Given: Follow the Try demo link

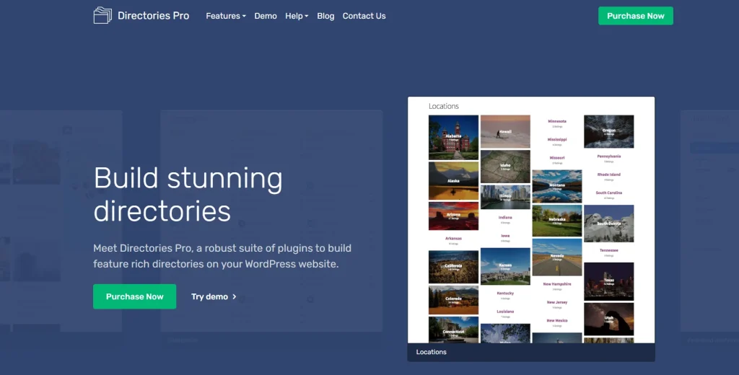Looking at the screenshot, I should (x=210, y=296).
